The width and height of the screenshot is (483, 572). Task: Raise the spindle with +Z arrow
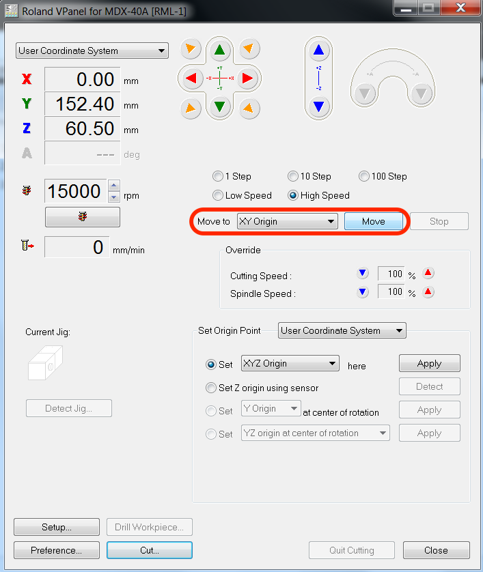[319, 50]
